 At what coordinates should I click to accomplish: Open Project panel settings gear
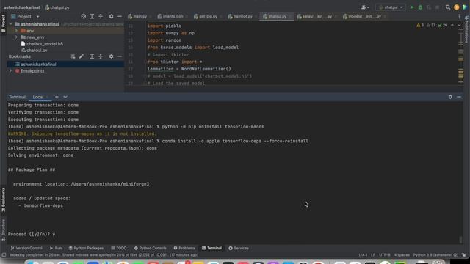(x=111, y=16)
